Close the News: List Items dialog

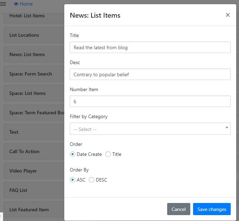point(228,15)
